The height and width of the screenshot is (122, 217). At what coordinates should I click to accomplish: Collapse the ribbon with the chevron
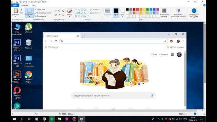click(x=201, y=5)
